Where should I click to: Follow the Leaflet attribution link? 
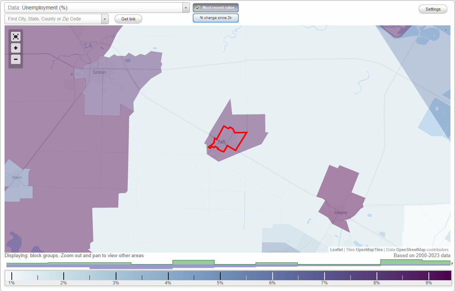coord(336,250)
